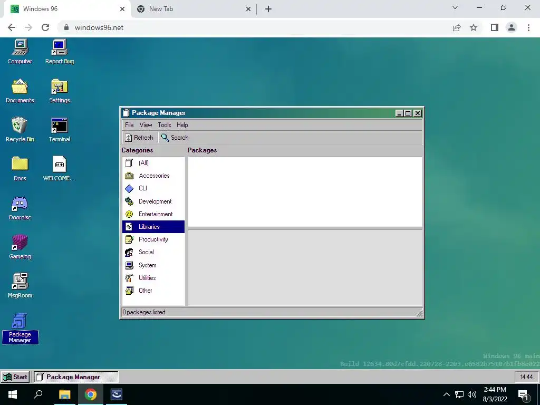
Task: Open a new browser tab with plus button
Action: pyautogui.click(x=268, y=9)
